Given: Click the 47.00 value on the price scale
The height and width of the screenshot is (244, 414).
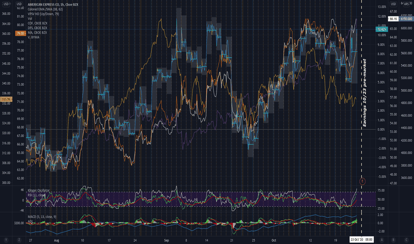Looking at the screenshot, I should click(393, 183).
